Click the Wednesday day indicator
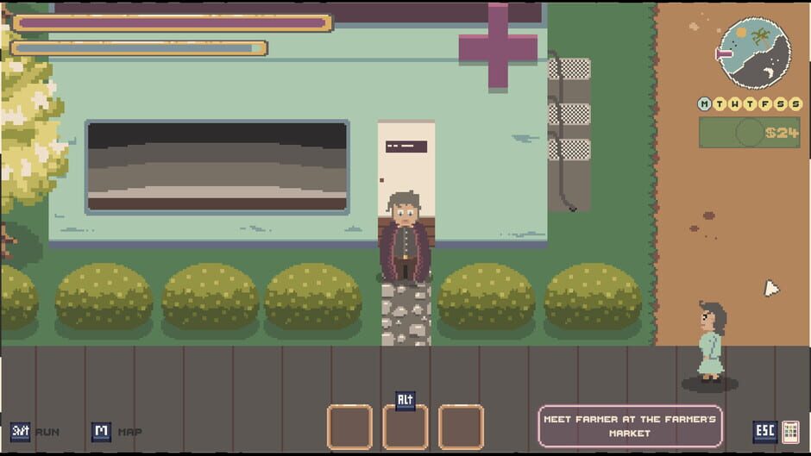The height and width of the screenshot is (456, 811). coord(734,104)
